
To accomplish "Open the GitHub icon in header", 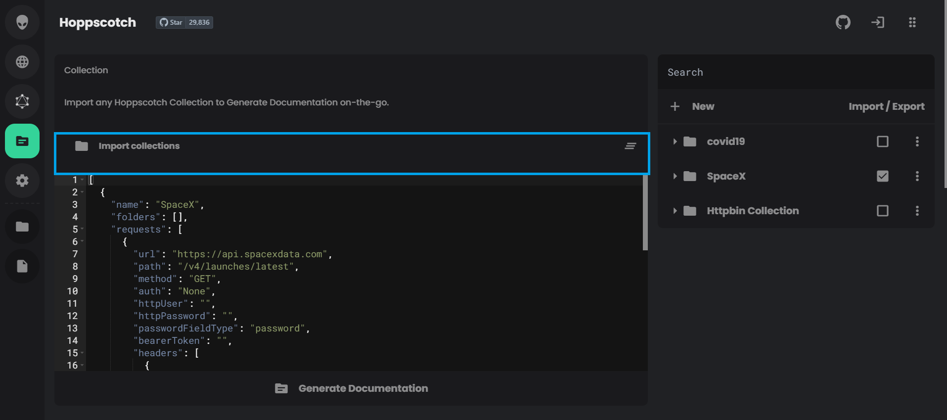I will pyautogui.click(x=843, y=22).
